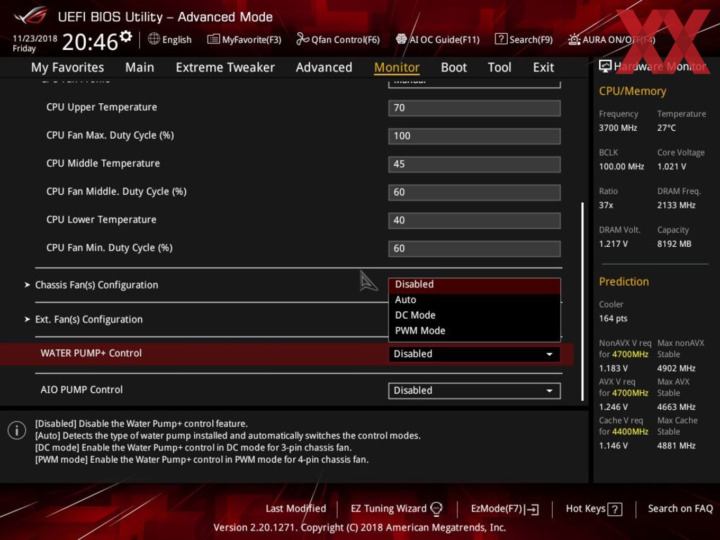
Task: Open the Advanced tab
Action: point(324,67)
